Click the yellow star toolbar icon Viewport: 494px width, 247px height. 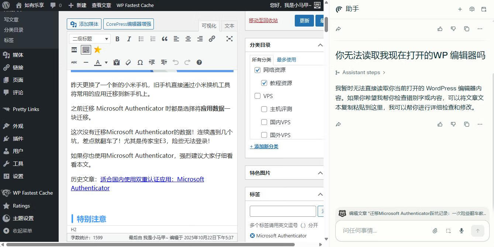[x=97, y=50]
